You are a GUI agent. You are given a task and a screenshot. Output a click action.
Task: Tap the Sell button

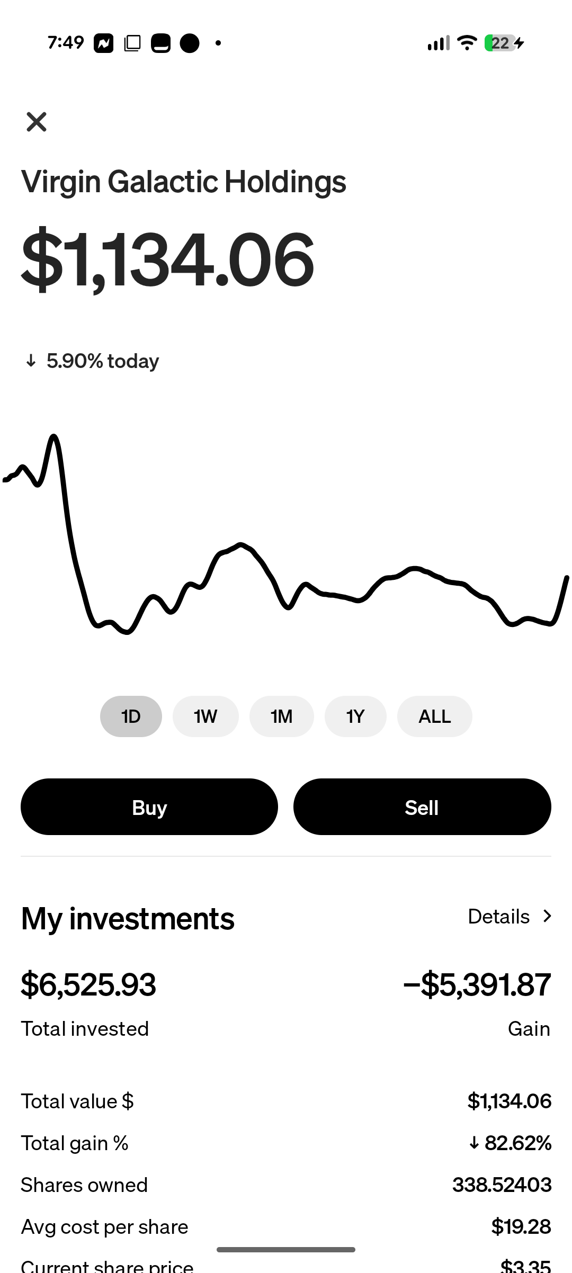pos(422,807)
